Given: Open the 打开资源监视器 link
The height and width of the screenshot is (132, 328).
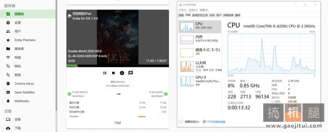Looking at the screenshot, I should tap(216, 122).
